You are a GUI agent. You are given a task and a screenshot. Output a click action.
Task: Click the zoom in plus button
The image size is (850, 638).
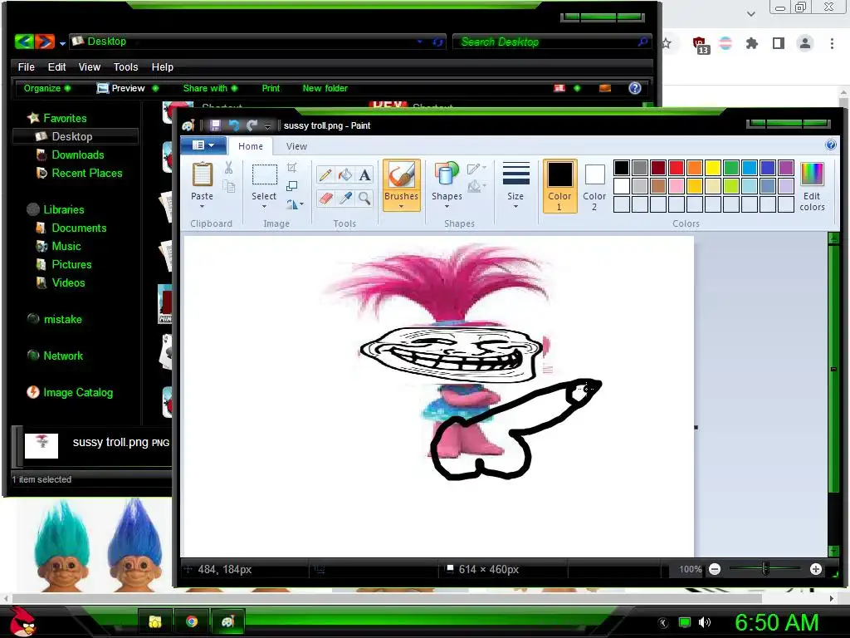click(x=815, y=569)
